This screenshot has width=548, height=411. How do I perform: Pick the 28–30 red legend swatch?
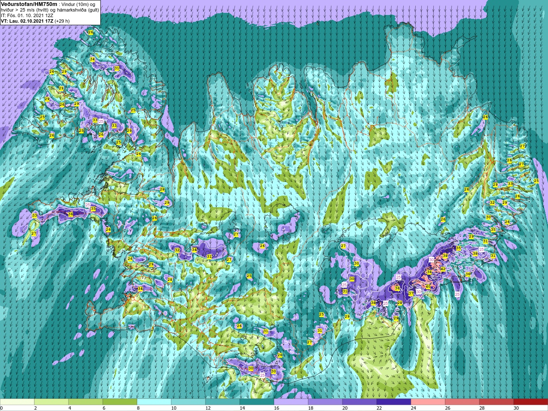point(497,402)
